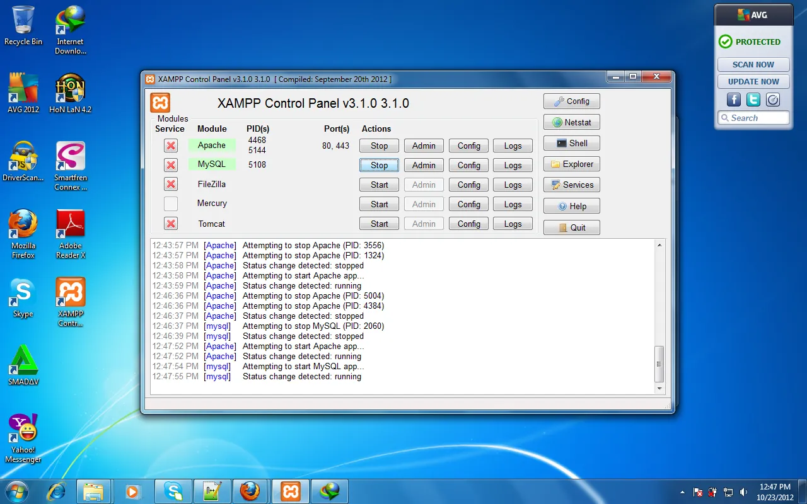Start the Tomcat module

click(x=379, y=224)
